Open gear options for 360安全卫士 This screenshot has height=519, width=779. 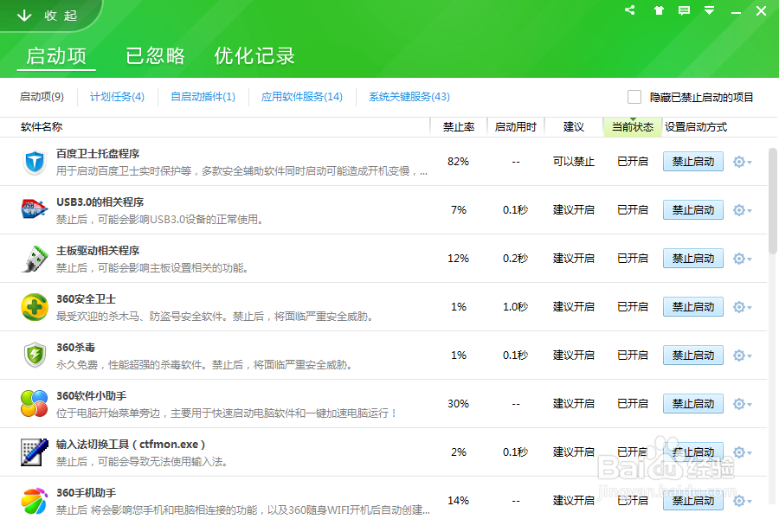743,307
